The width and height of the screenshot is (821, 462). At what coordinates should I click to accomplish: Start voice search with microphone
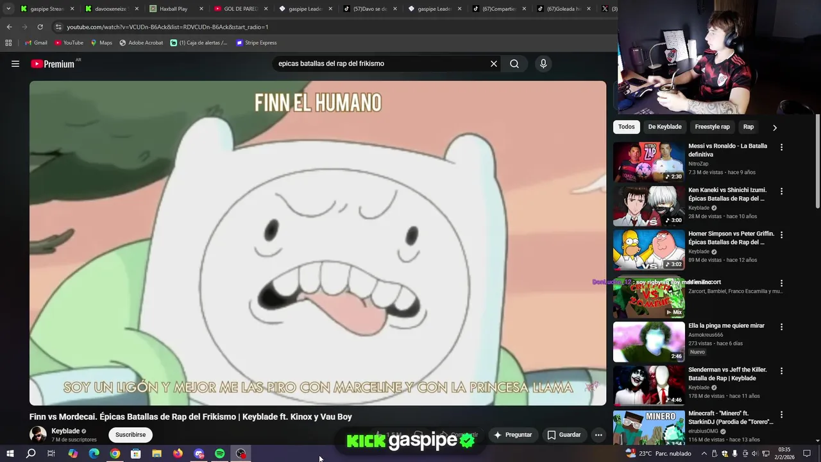pos(543,64)
